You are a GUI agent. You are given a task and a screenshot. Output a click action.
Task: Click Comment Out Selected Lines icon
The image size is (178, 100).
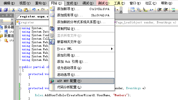pyautogui.click(x=173, y=10)
